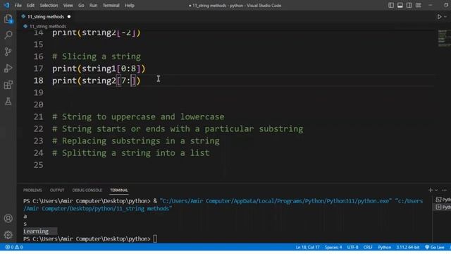Viewport: 451px width, 254px height.
Task: Toggle primary side bar layout icon
Action: pyautogui.click(x=391, y=5)
